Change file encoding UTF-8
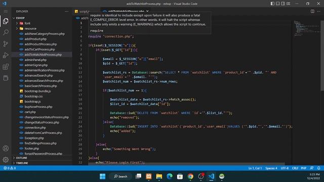The width and height of the screenshot is (324, 182). 285,168
